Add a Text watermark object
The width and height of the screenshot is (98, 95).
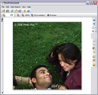[x=94, y=20]
